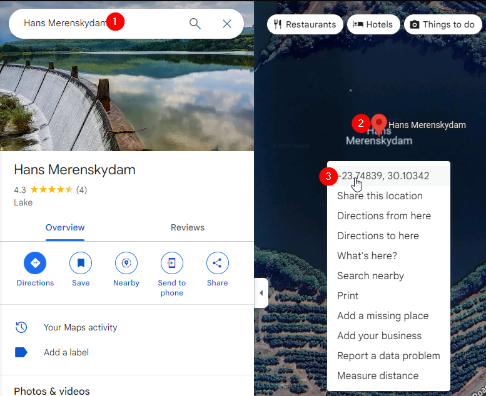Clear the search with the X icon
Screen dimensions: 486x396
tap(227, 24)
